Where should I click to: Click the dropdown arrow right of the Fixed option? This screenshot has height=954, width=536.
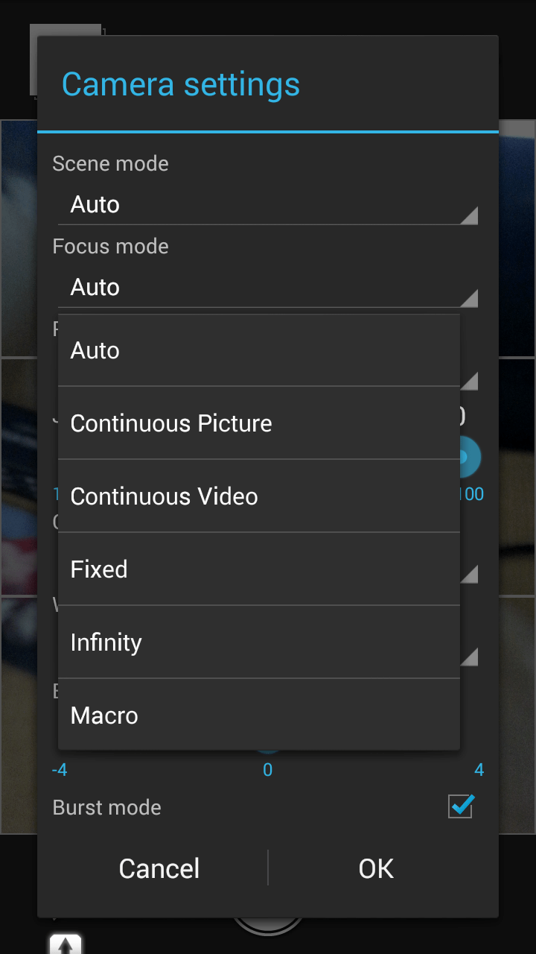pyautogui.click(x=469, y=574)
